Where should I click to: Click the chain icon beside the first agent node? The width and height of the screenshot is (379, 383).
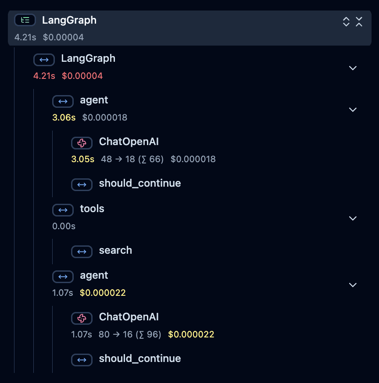(63, 101)
